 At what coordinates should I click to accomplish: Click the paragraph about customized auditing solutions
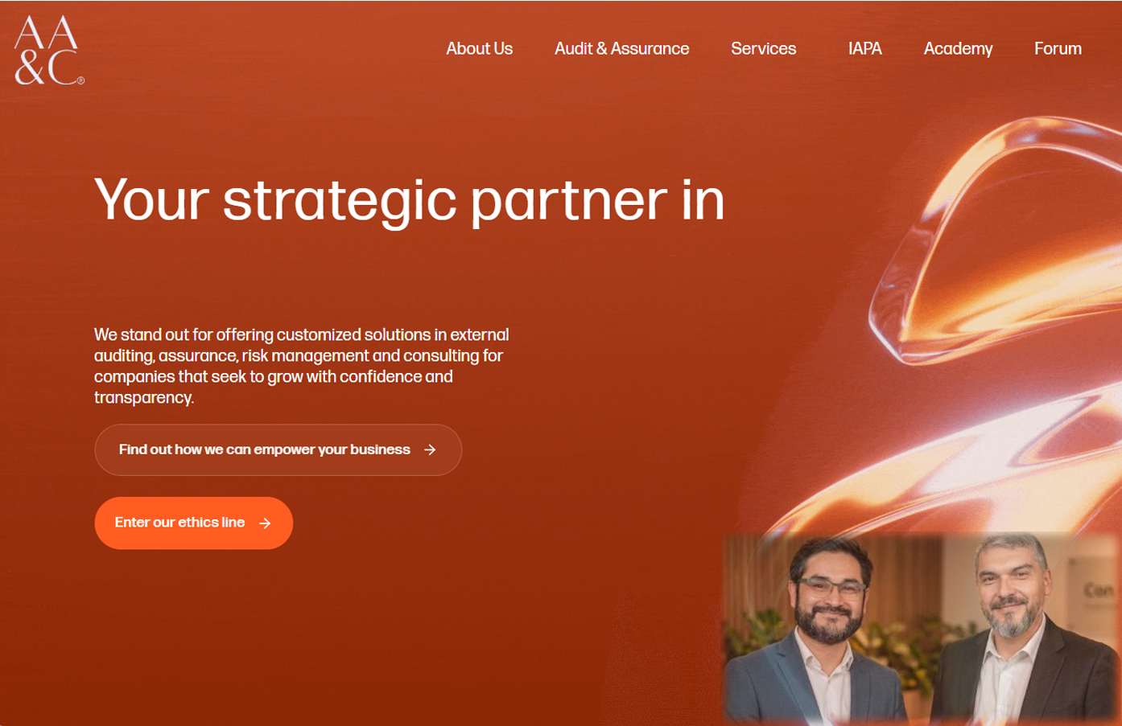pyautogui.click(x=302, y=366)
